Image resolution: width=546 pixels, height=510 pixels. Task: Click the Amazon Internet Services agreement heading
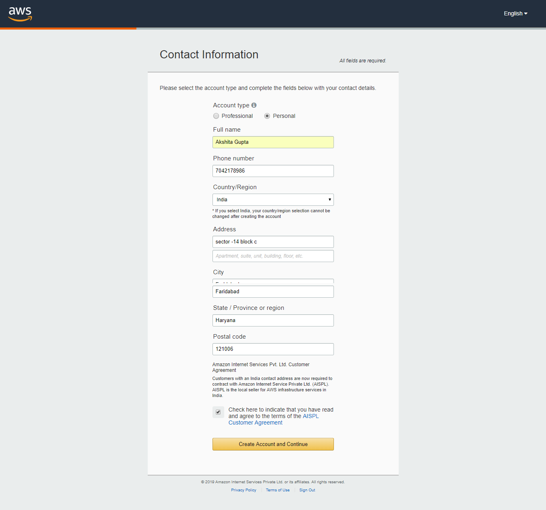tap(261, 367)
